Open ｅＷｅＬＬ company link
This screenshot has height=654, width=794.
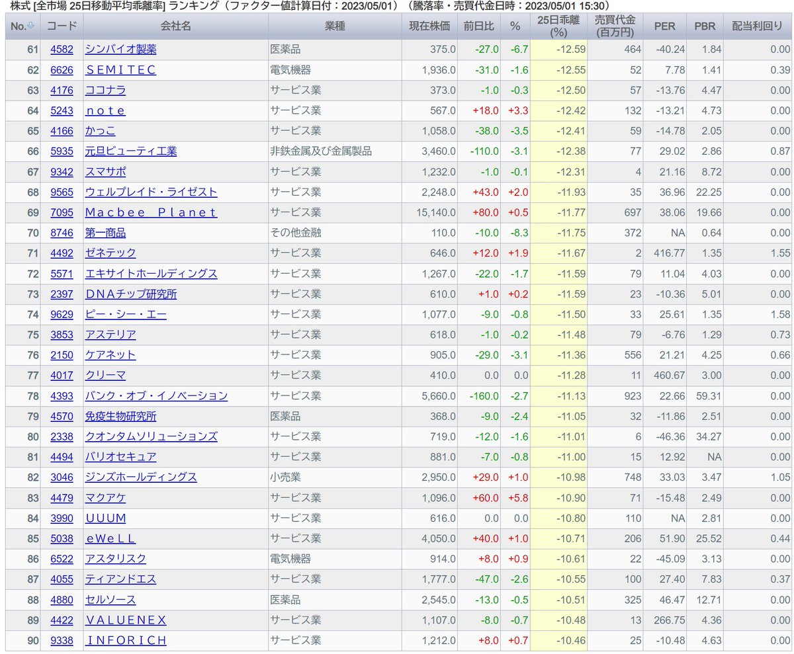(x=110, y=539)
